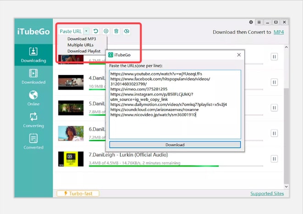Click the Paste URL button
The width and height of the screenshot is (303, 214).
point(71,31)
